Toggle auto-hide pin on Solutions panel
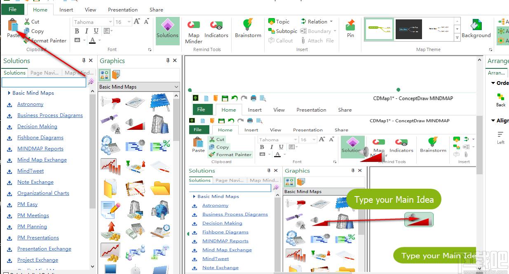The image size is (509, 274). [x=84, y=61]
